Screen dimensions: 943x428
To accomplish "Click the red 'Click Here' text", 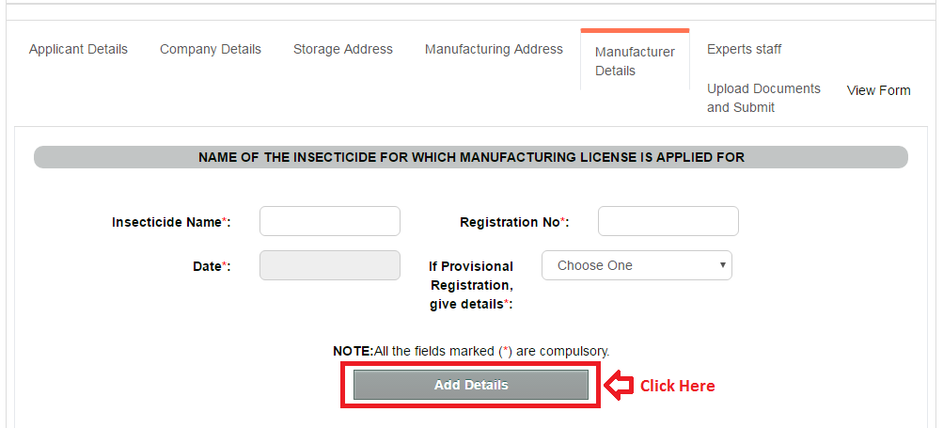I will click(677, 386).
